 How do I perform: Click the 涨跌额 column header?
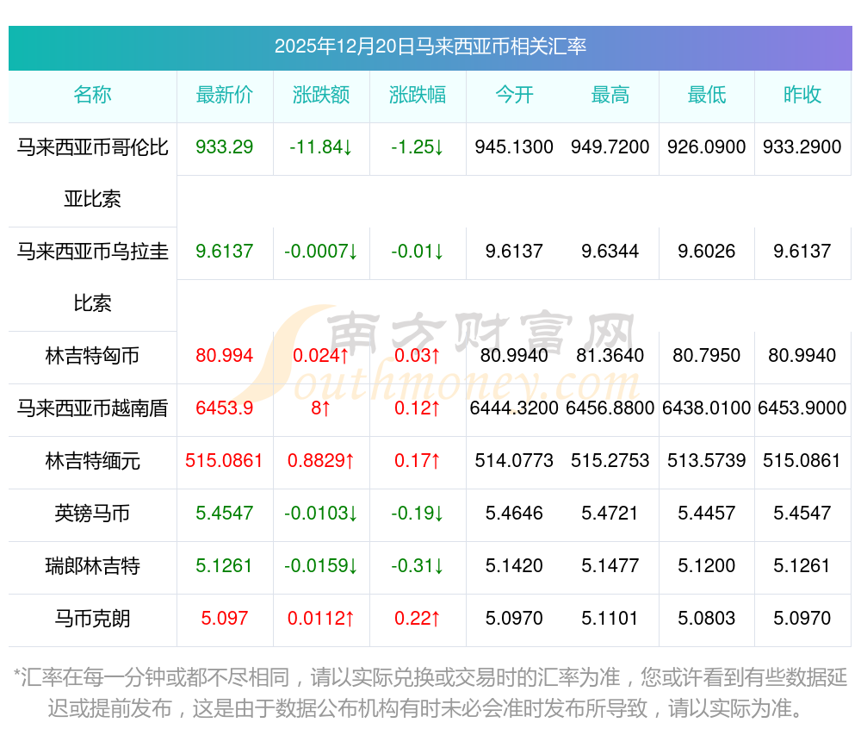coord(321,95)
